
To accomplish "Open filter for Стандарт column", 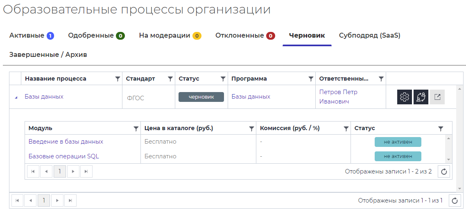I will (x=170, y=79).
